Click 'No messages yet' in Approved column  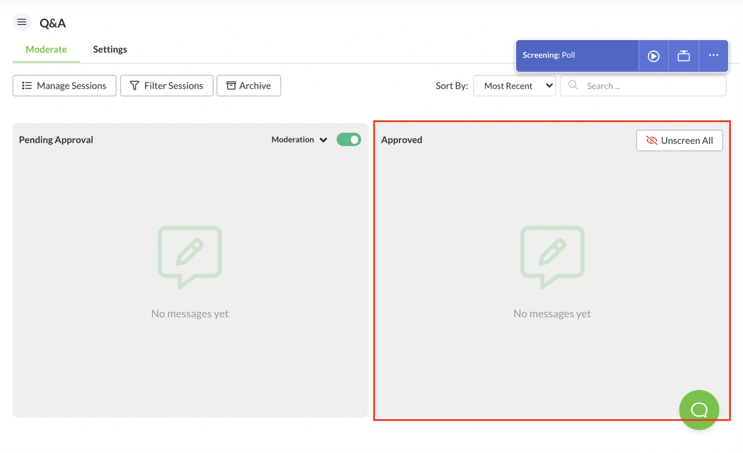point(552,314)
